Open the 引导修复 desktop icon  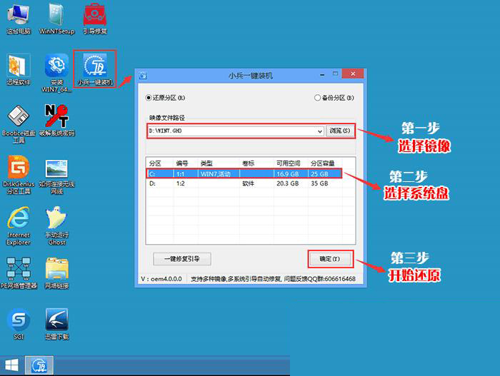(x=95, y=19)
